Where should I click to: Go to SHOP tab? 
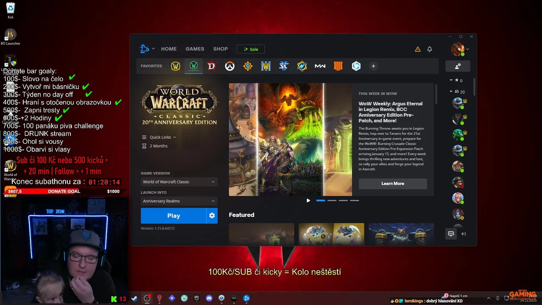(x=220, y=49)
